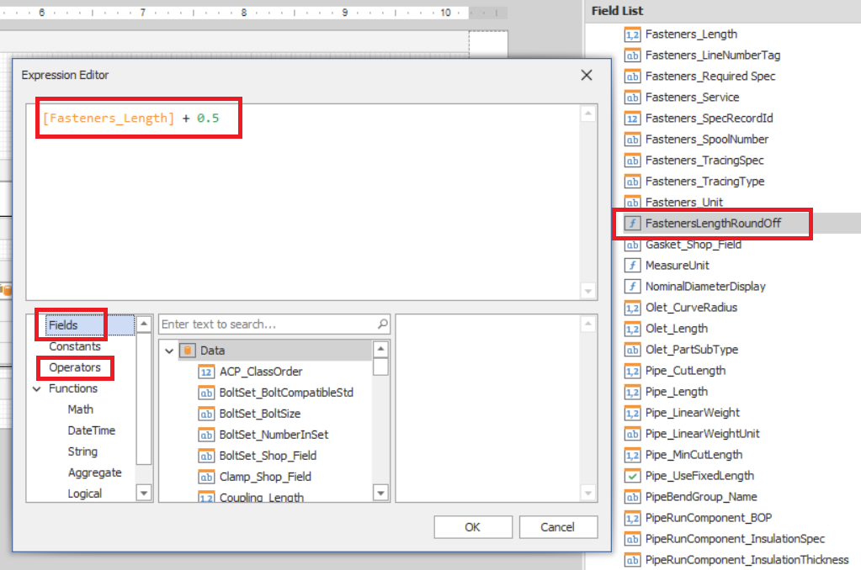Screen dimensions: 861x570
Task: Dismiss the editor via Cancel
Action: pyautogui.click(x=558, y=527)
